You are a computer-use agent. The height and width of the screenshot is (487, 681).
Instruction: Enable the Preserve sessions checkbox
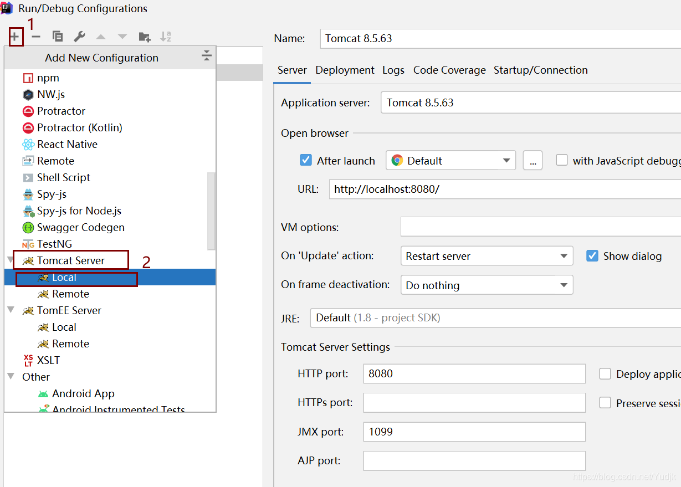605,403
